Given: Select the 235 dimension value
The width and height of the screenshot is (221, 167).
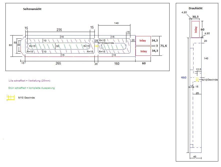Looking at the screenshot, I should click(x=59, y=30).
